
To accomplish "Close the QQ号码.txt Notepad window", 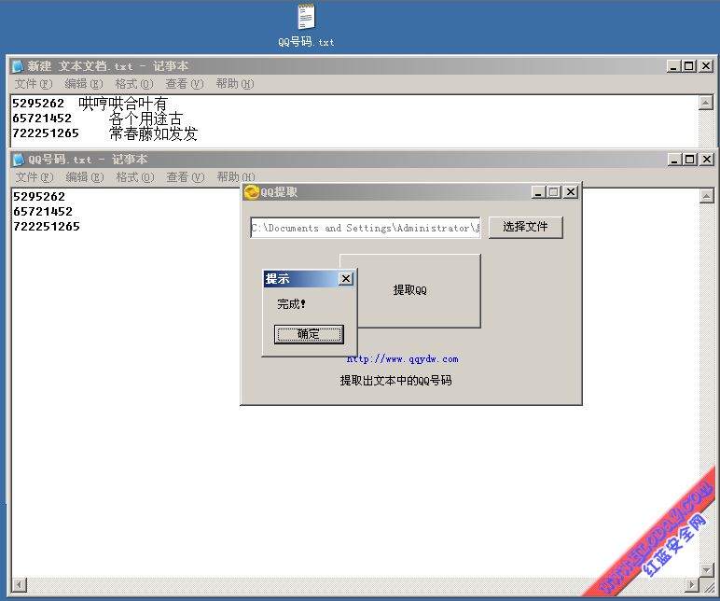I will pyautogui.click(x=707, y=160).
